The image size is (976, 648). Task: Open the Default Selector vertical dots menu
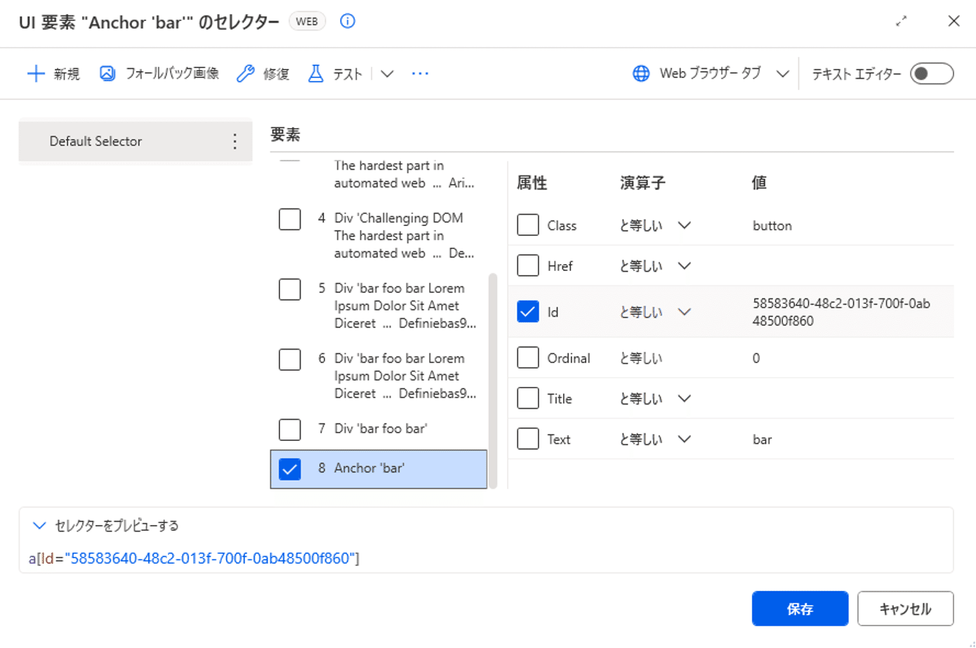(235, 141)
